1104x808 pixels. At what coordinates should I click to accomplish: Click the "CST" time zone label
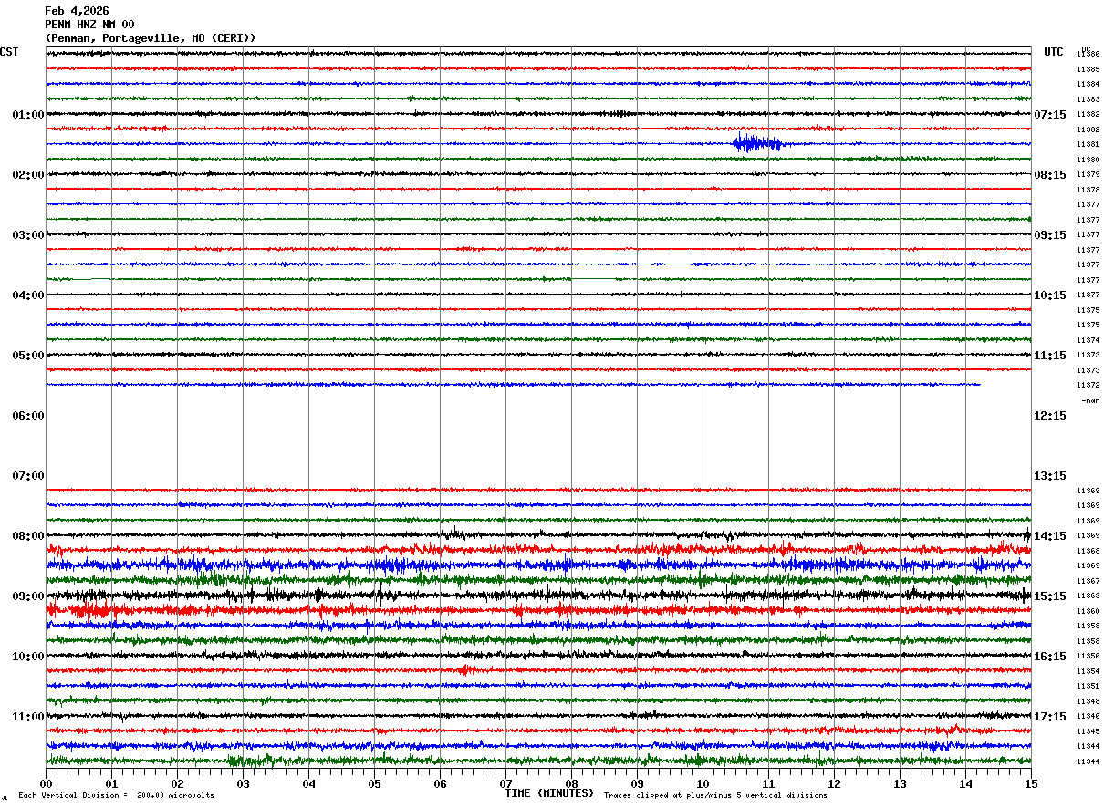pos(9,52)
